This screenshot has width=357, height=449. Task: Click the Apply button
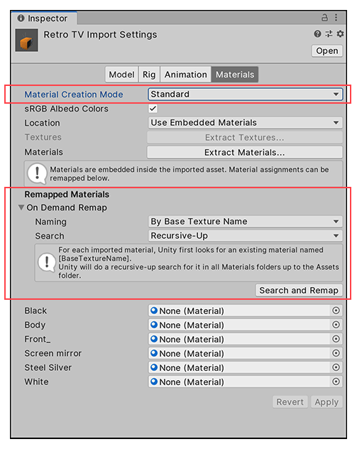tap(326, 402)
